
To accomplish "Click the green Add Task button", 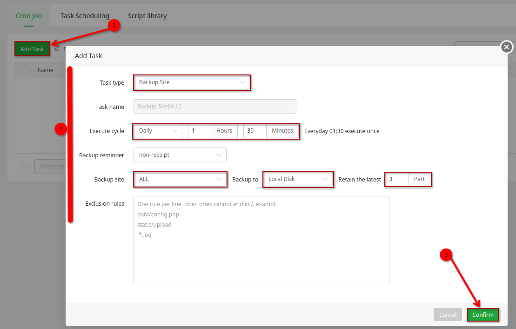I will [x=32, y=49].
